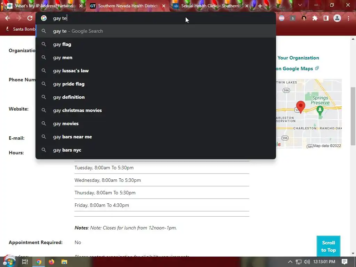The width and height of the screenshot is (356, 267).
Task: Click the 'Hours:' label
Action: coord(16,153)
